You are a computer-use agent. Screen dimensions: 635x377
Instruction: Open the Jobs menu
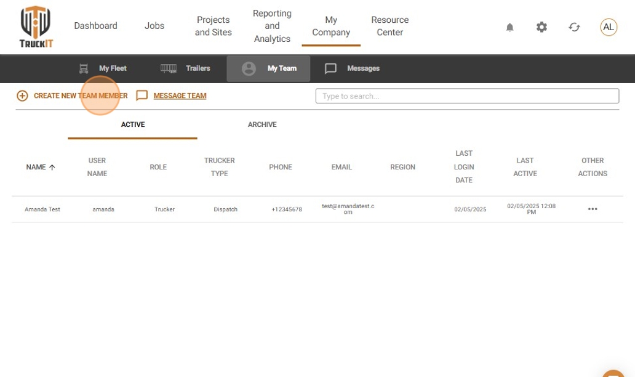coord(154,25)
